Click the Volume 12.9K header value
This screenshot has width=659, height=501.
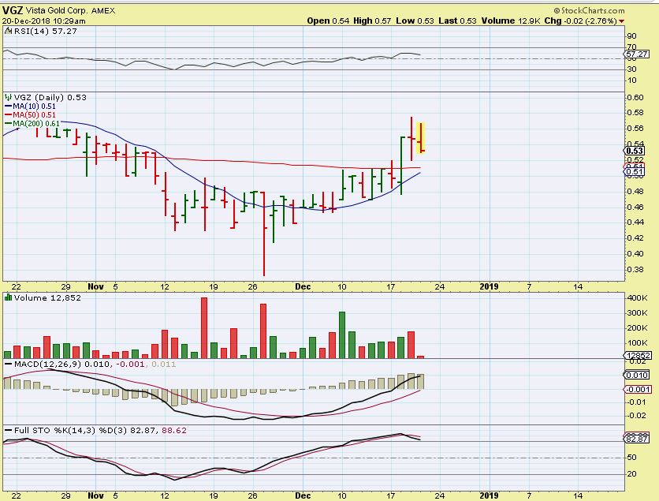click(x=511, y=21)
